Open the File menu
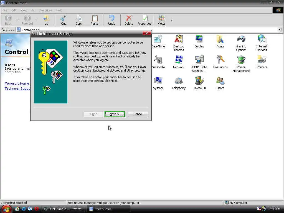 coord(5,10)
